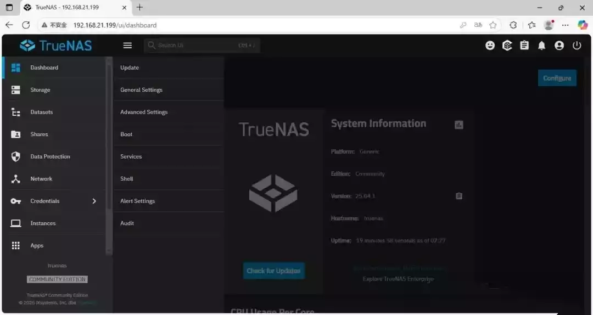Click the translate page icon

pos(478,25)
